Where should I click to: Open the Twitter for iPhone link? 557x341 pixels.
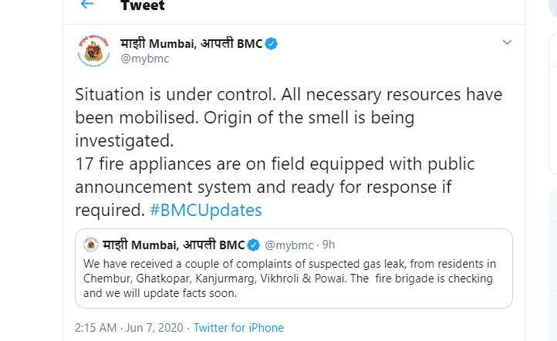click(x=238, y=328)
